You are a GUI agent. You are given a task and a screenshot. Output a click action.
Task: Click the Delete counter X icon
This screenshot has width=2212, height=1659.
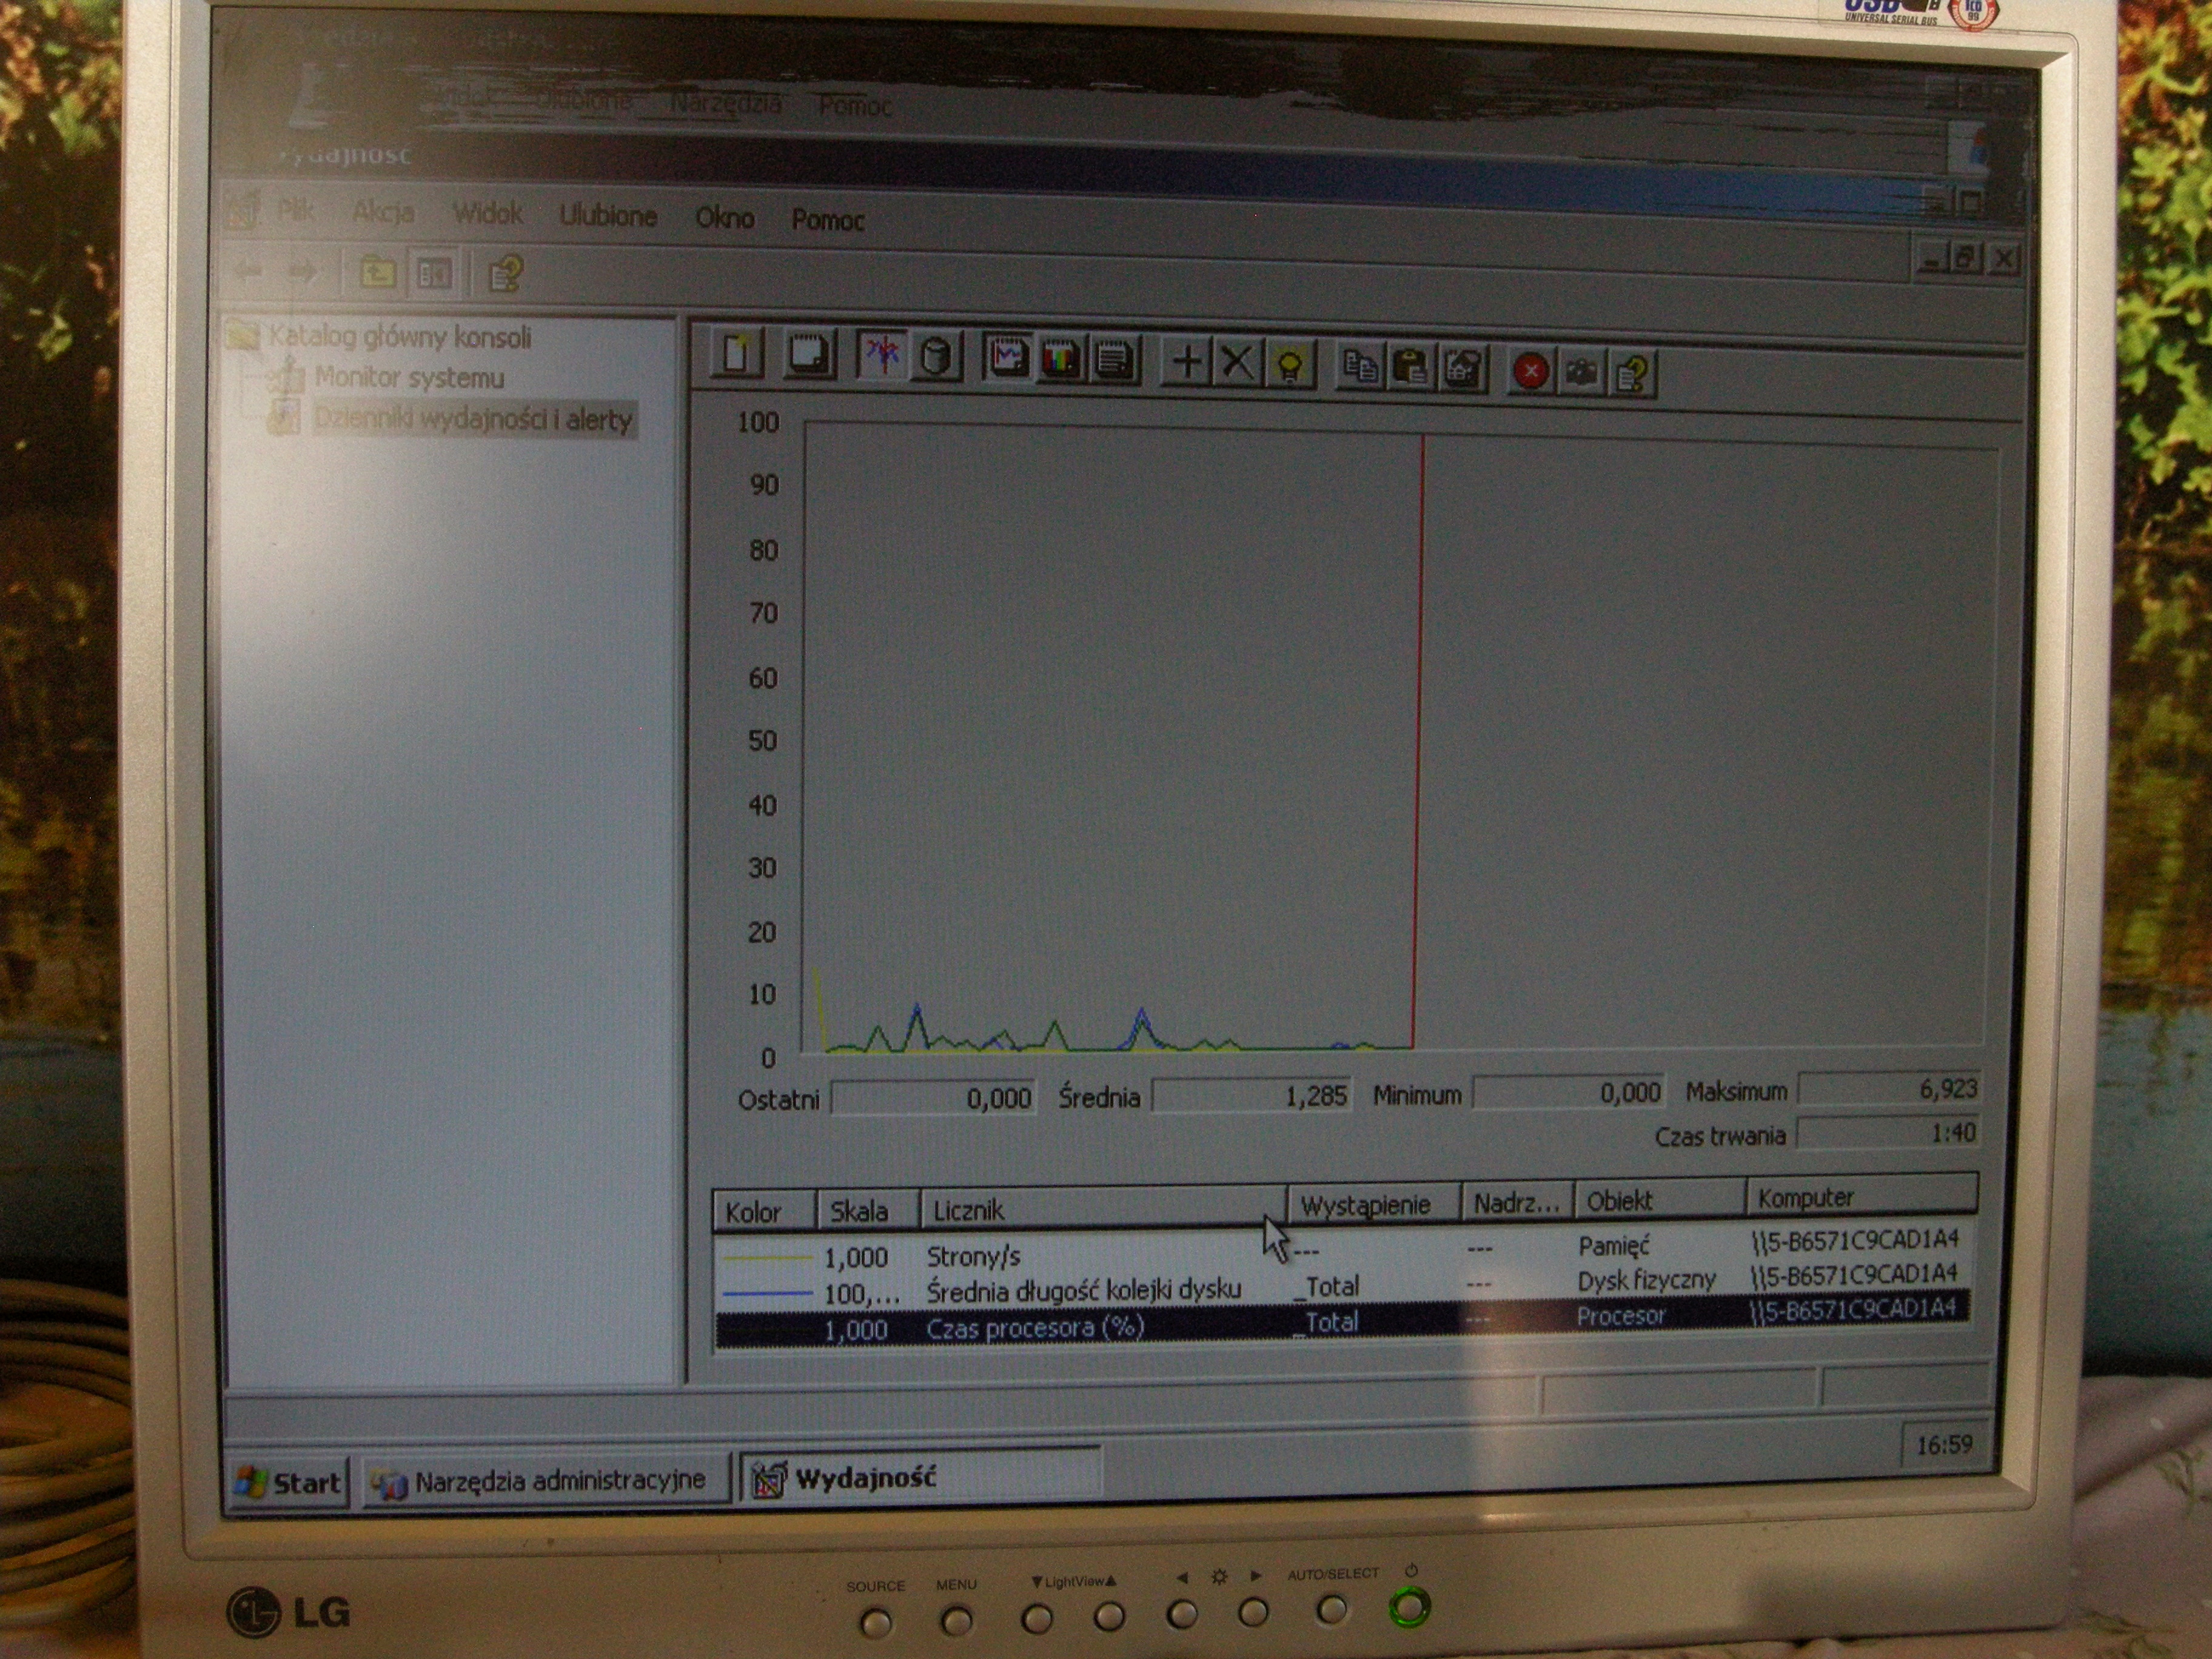[x=1238, y=363]
